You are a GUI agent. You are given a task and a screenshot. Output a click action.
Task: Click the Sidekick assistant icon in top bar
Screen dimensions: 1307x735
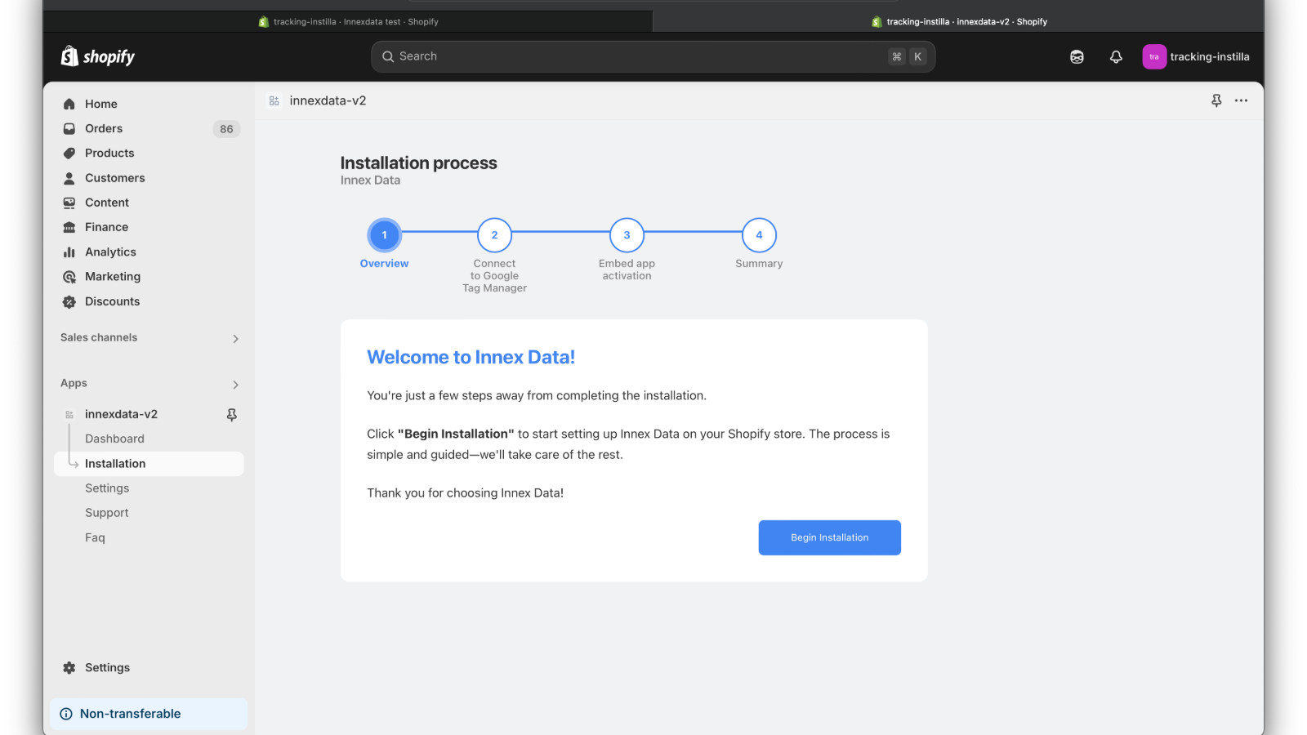[x=1077, y=57]
